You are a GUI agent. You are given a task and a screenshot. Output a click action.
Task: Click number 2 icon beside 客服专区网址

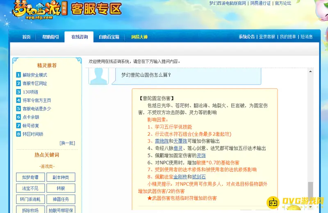[18, 83]
